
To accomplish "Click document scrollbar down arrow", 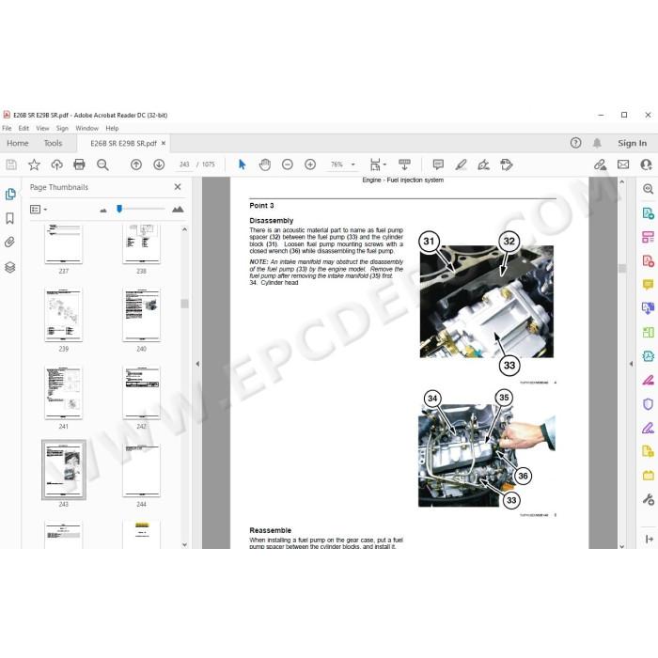I will point(622,546).
